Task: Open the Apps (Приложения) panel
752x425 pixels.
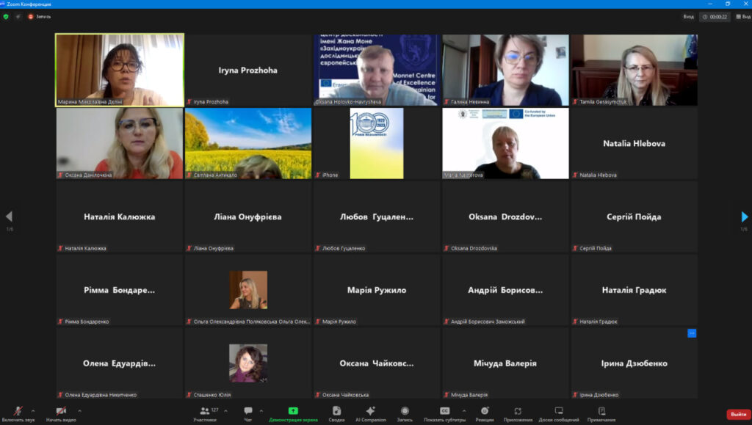Action: point(518,412)
